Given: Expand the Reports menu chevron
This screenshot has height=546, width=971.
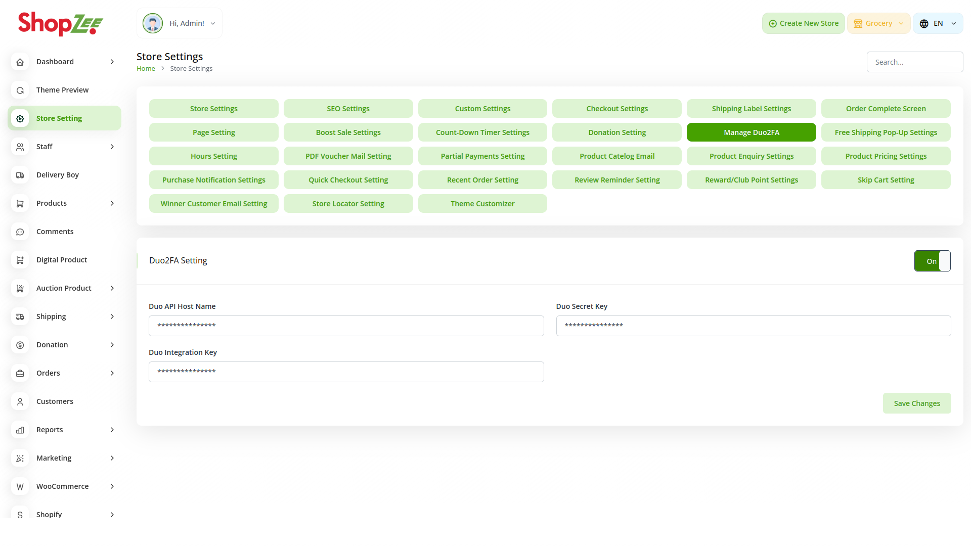Looking at the screenshot, I should coord(112,430).
